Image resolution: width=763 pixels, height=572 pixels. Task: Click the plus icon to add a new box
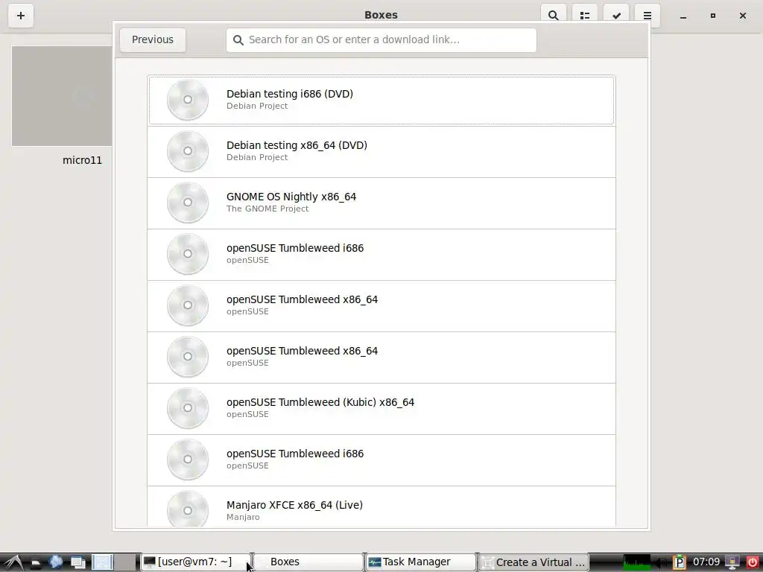(x=20, y=16)
